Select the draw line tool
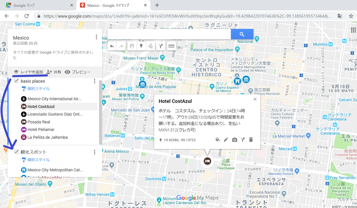Viewport: 357px width, 208px height. tap(150, 46)
